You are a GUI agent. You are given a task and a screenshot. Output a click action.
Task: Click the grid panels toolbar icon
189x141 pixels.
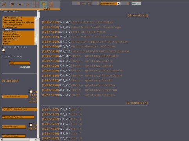tap(36, 4)
